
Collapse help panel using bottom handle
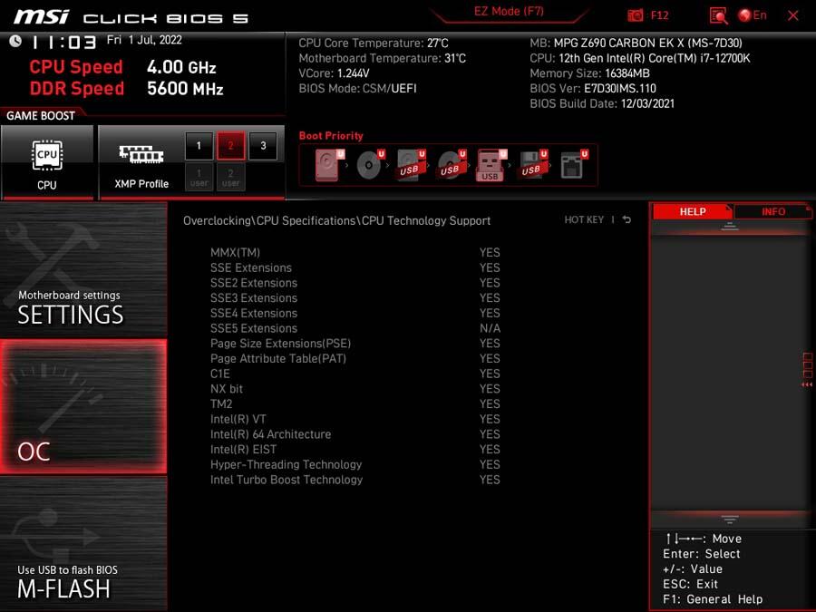[730, 520]
